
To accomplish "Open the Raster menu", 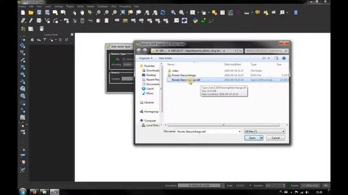I will (91, 6).
